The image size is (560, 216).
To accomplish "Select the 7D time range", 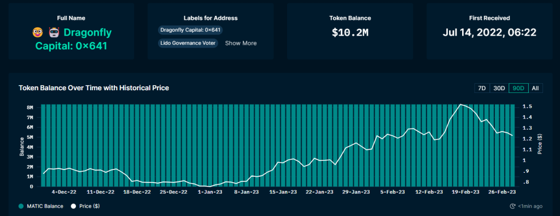I will click(x=482, y=88).
